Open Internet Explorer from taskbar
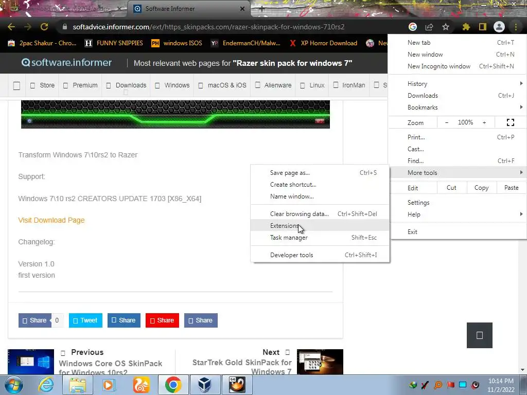 [x=46, y=385]
